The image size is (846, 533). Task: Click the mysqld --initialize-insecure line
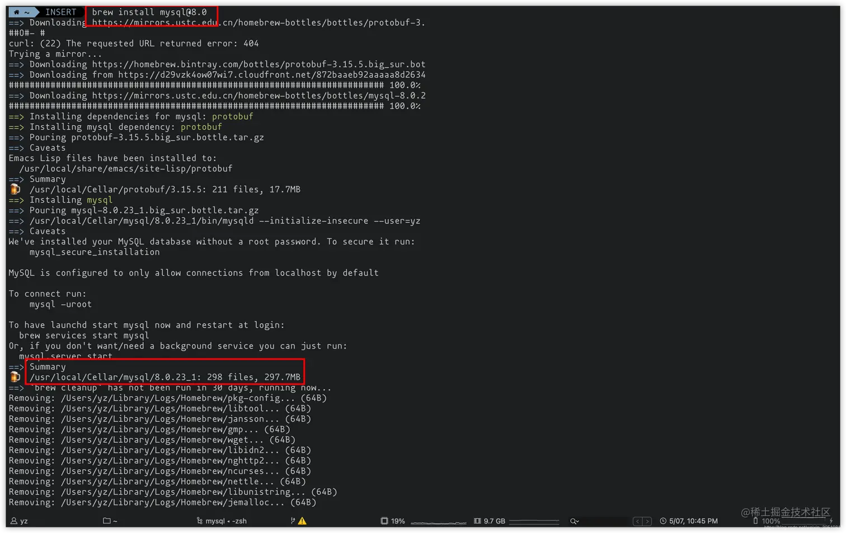214,220
